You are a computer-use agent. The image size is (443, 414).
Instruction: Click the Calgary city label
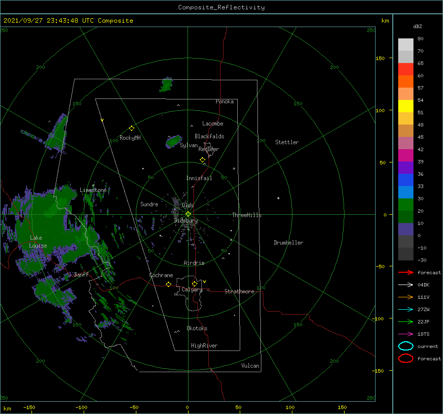coord(192,289)
